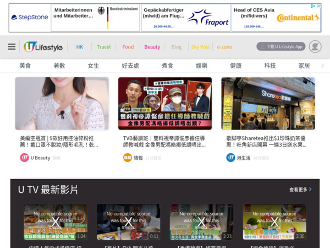
Task: Open the 美食 category tab
Action: pos(25,66)
